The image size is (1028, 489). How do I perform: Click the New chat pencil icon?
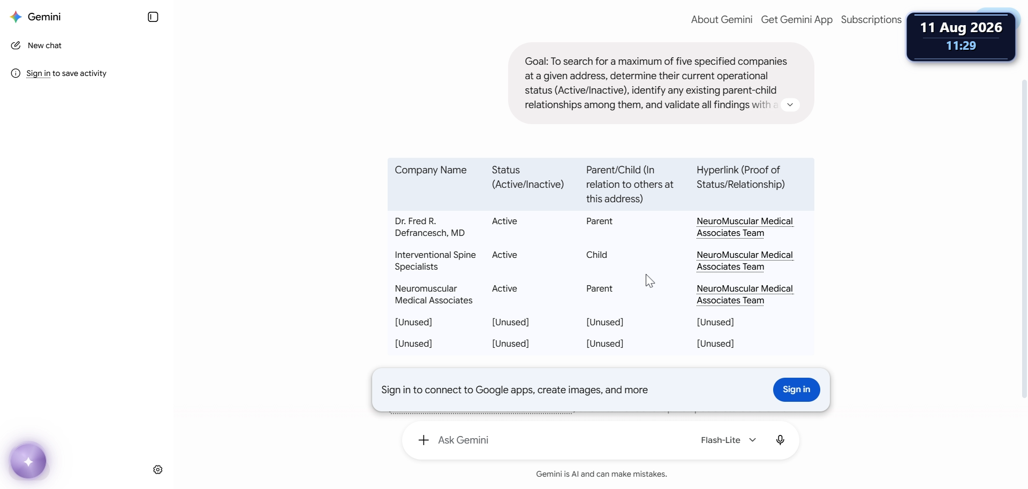coord(16,45)
